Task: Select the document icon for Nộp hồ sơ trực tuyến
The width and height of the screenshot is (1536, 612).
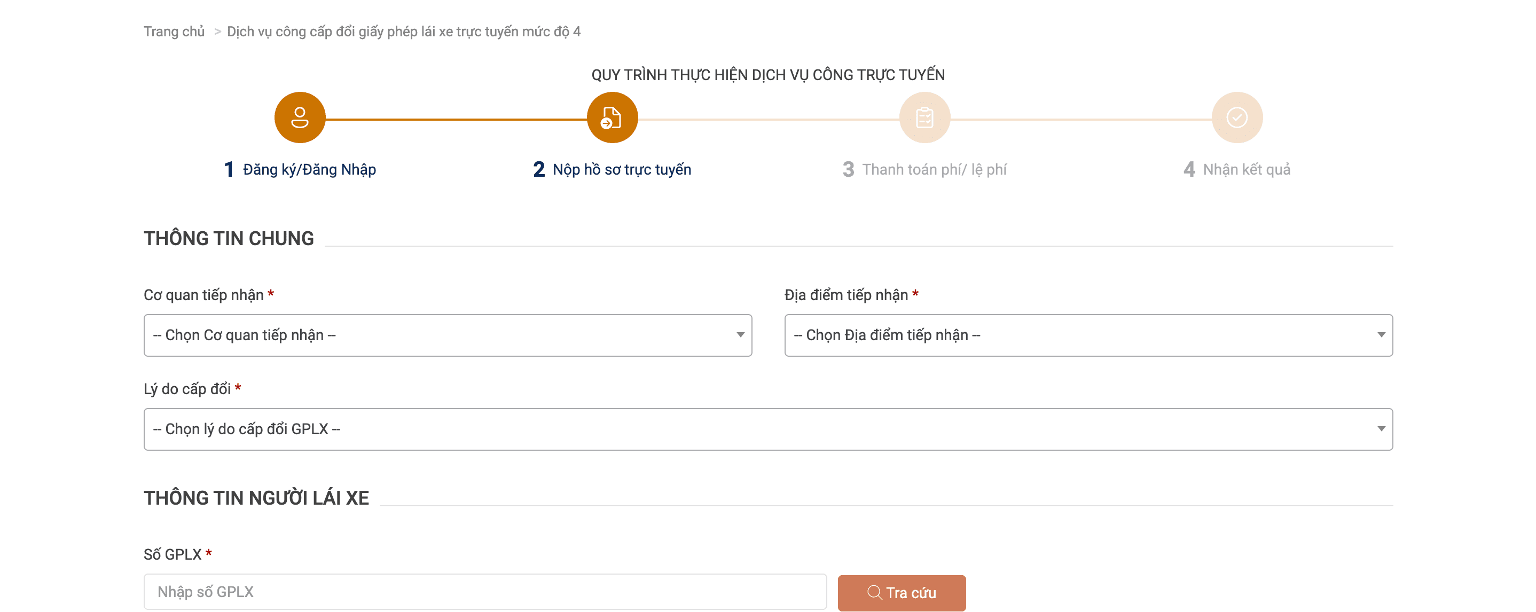Action: [613, 117]
